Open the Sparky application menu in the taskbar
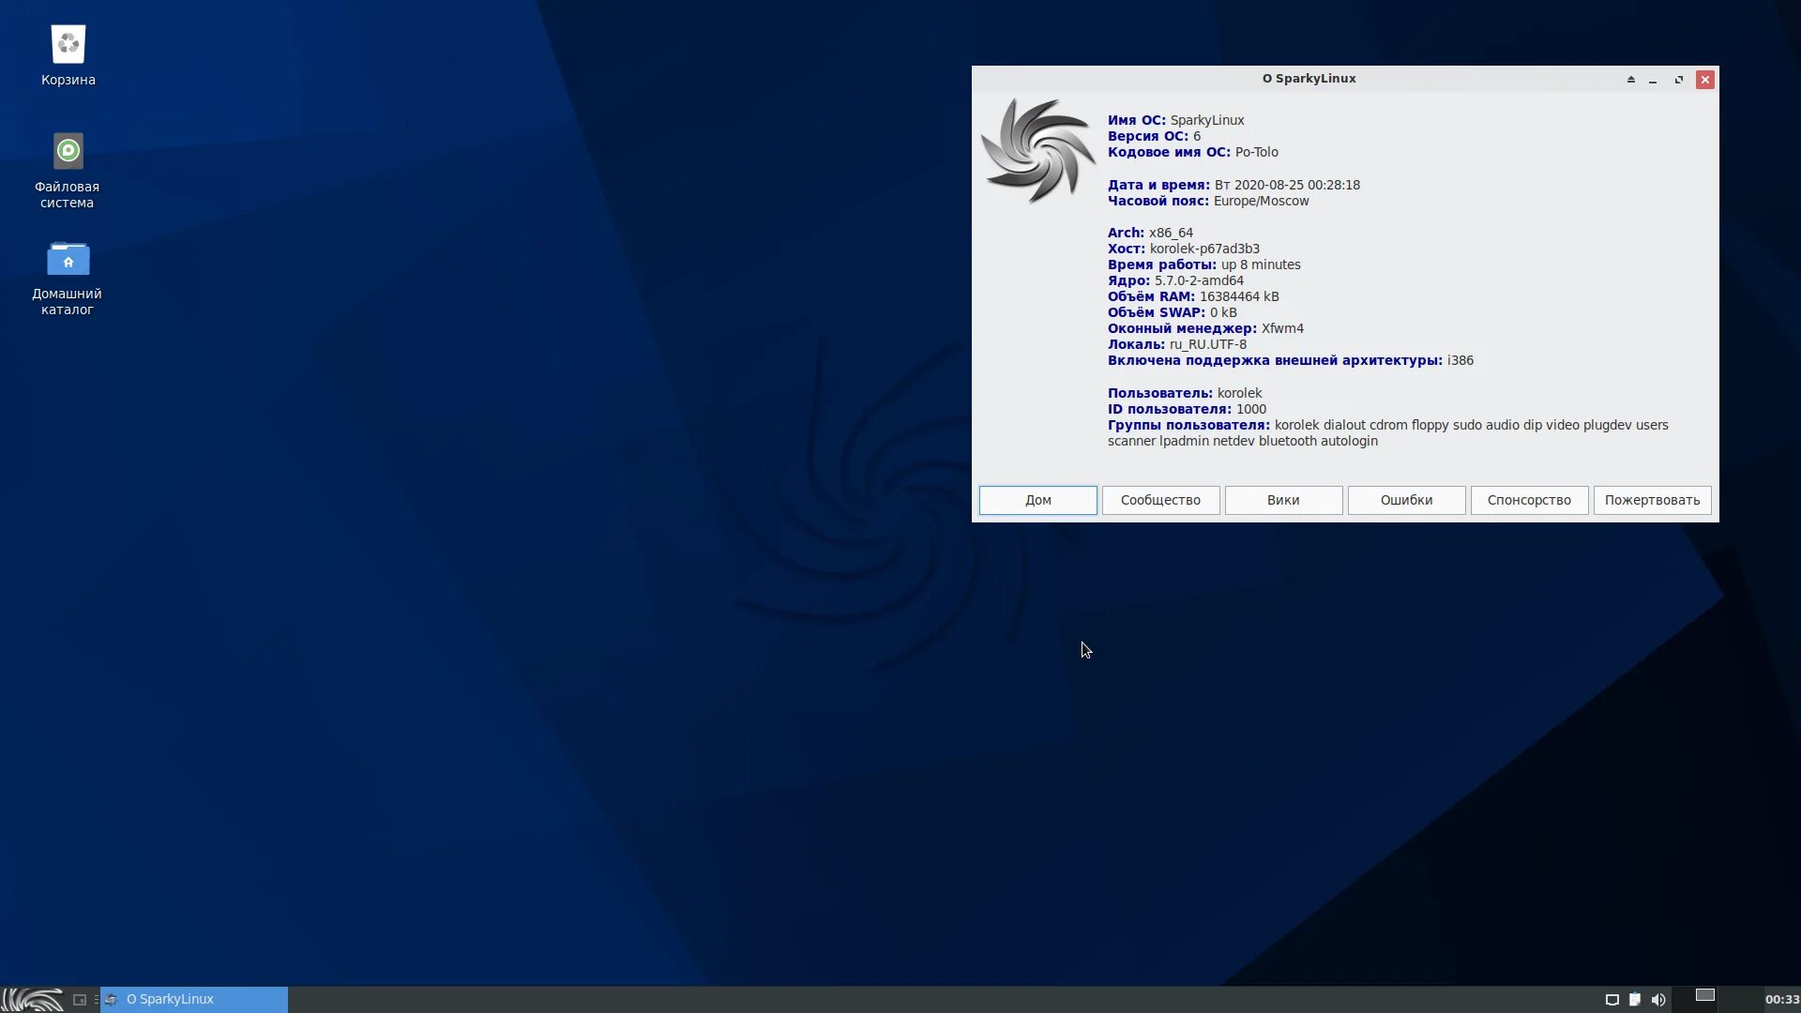 [33, 1000]
